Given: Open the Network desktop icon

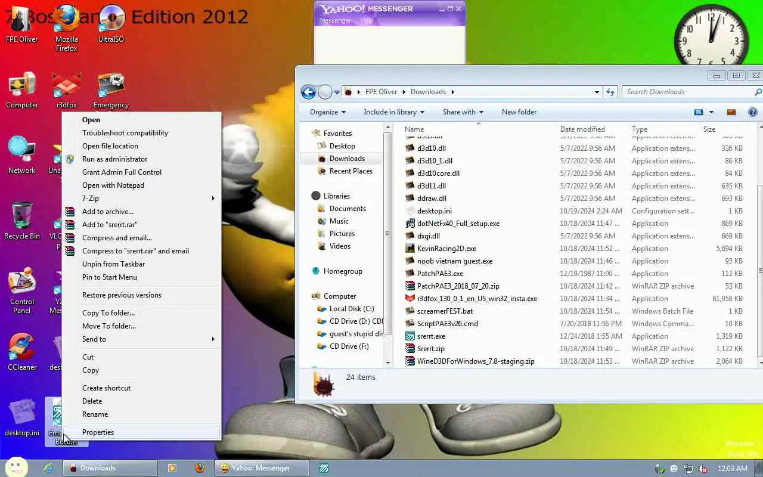Looking at the screenshot, I should click(22, 155).
